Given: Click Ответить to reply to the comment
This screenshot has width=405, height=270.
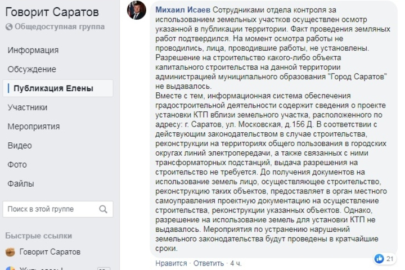Looking at the screenshot, I should click(x=209, y=263).
